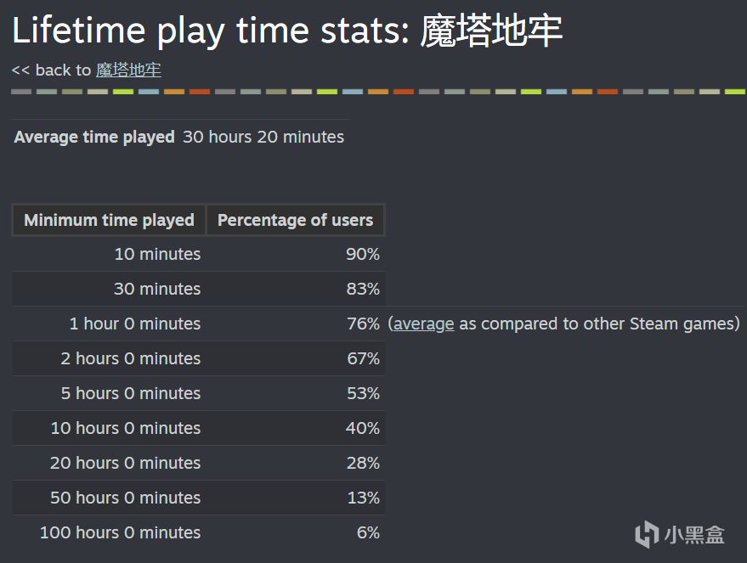Viewport: 747px width, 563px height.
Task: Click the "10 minutes" row label
Action: coord(157,254)
